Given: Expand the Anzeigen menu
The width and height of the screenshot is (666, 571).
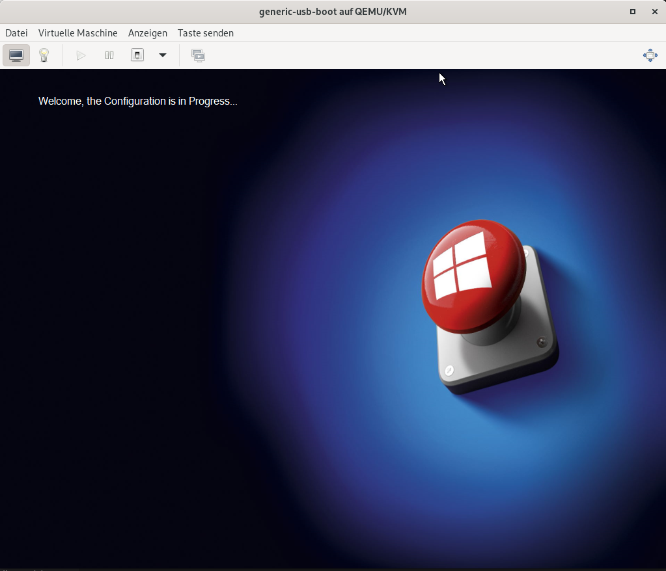Looking at the screenshot, I should pos(148,33).
